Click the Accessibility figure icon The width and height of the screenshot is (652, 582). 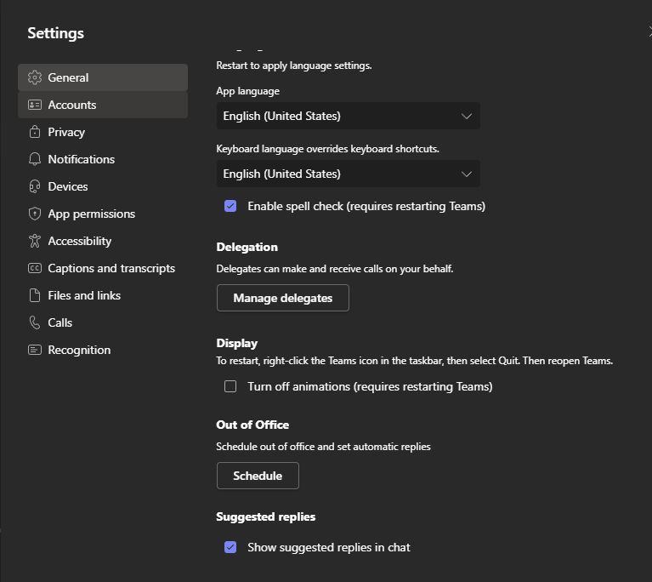click(35, 241)
